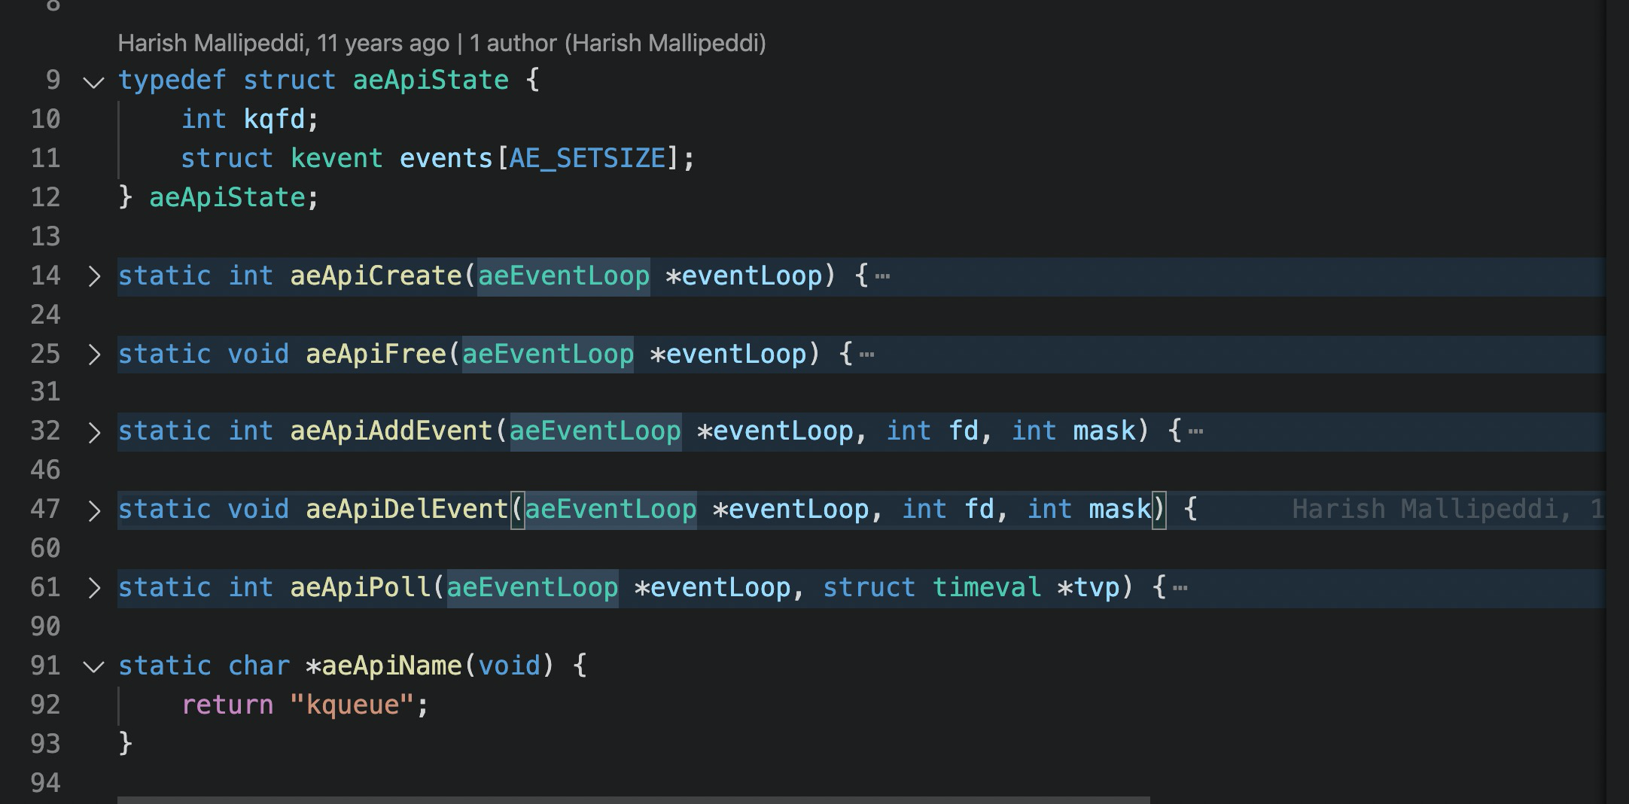
Task: Expand the folded aeApiFree function
Action: pos(93,355)
